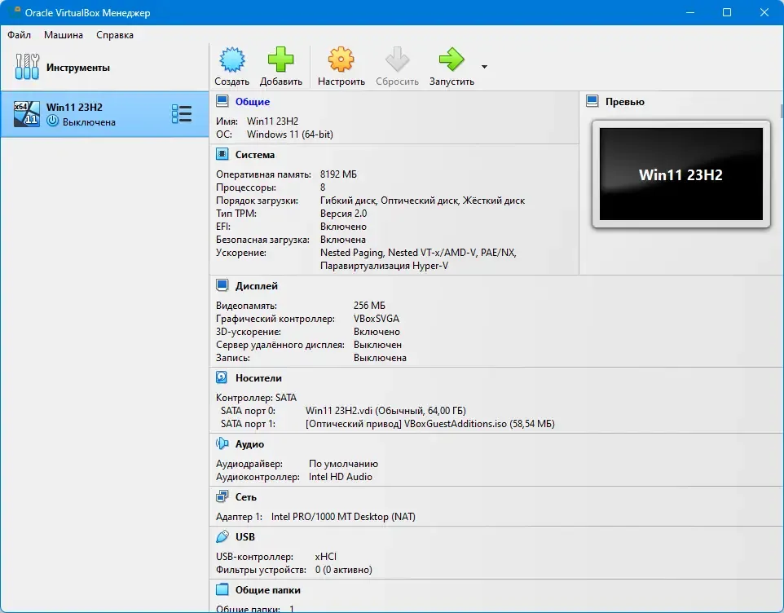Click the 256 МБ video memory value

coord(369,305)
